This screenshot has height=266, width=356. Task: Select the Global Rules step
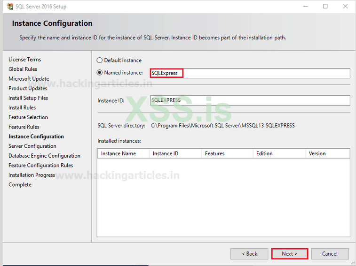coord(23,69)
